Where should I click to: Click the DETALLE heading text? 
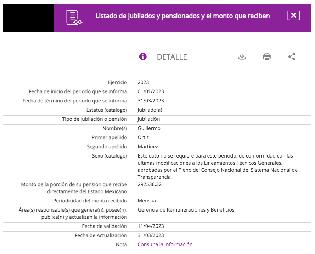172,57
